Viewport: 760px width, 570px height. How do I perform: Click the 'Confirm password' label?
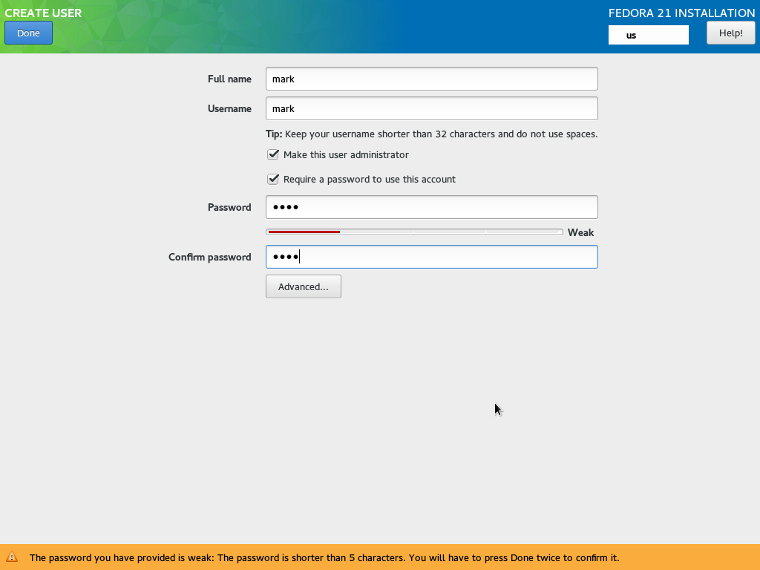tap(209, 257)
